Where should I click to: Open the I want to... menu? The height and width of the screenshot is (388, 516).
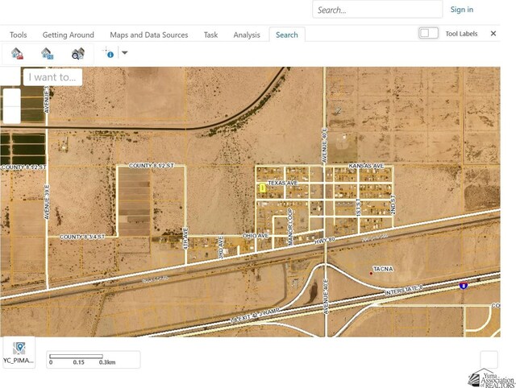(52, 77)
